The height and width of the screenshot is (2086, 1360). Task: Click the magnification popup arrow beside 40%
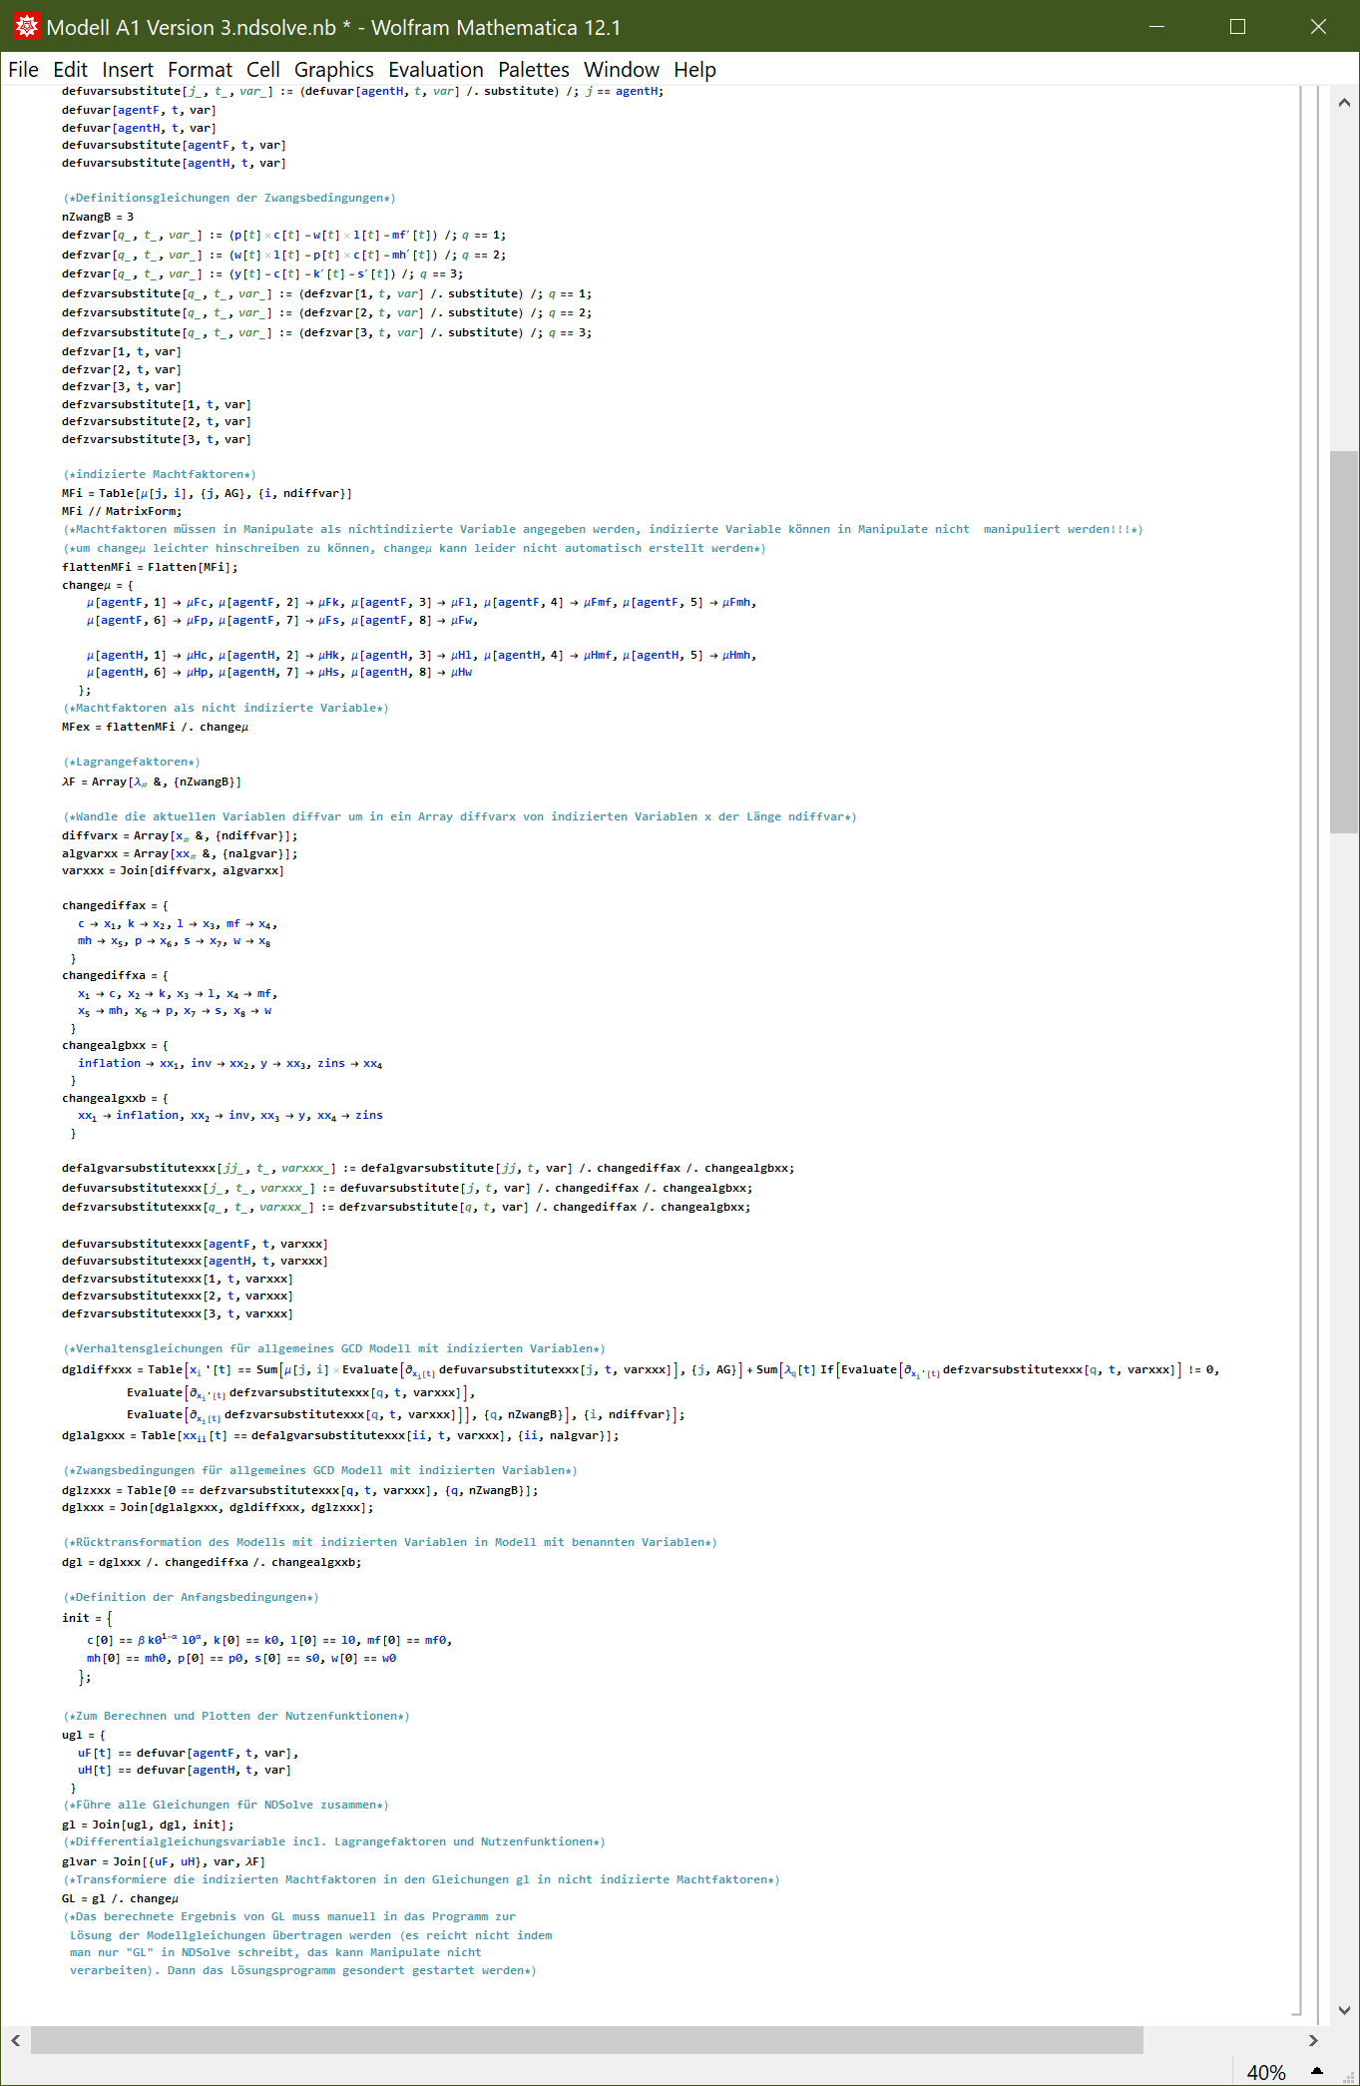click(1316, 2071)
